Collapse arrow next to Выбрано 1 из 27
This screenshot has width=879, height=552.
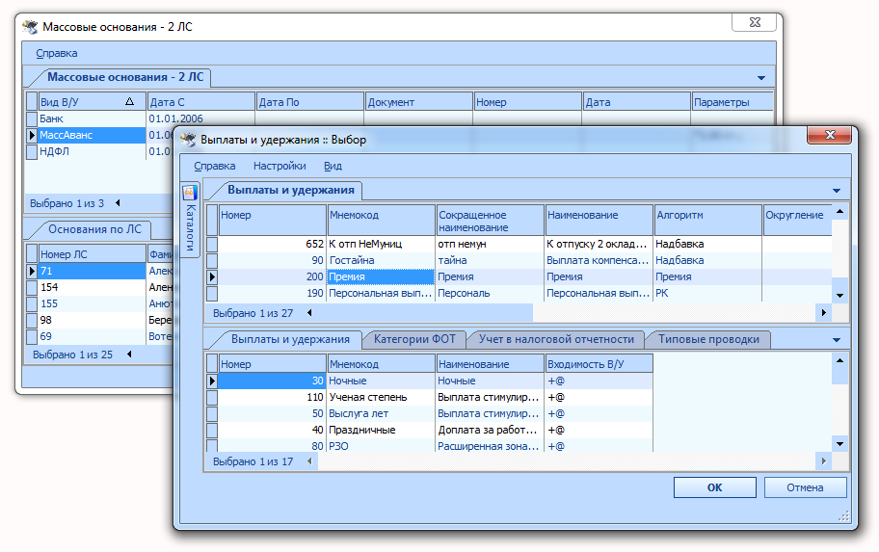pyautogui.click(x=309, y=313)
